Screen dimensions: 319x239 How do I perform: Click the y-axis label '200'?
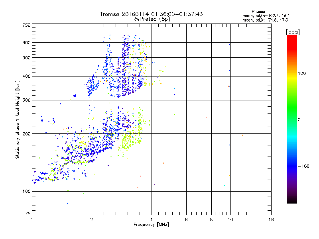pyautogui.click(x=27, y=134)
